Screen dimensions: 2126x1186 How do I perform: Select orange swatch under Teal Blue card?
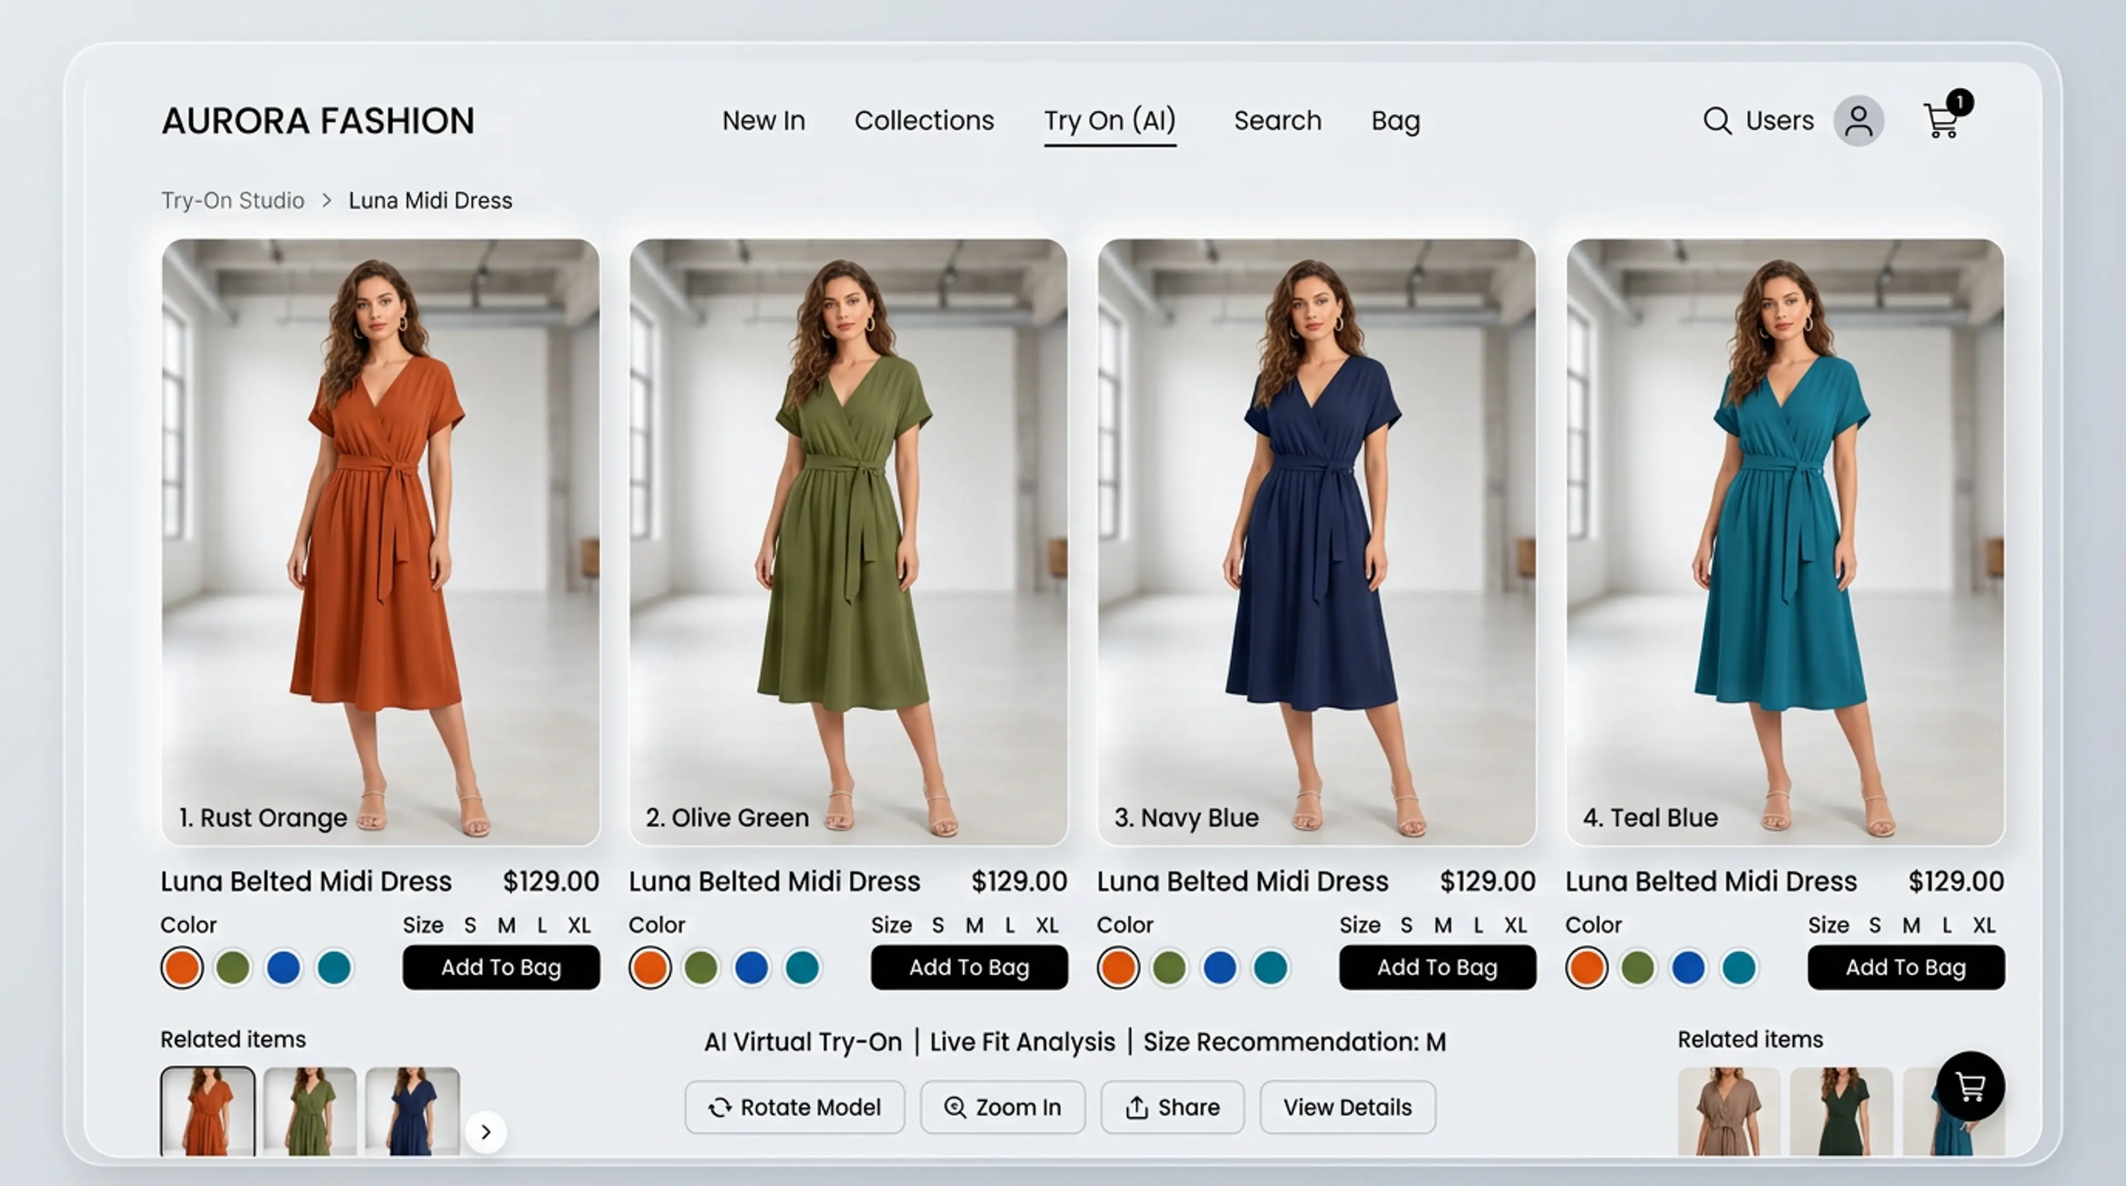(1586, 967)
